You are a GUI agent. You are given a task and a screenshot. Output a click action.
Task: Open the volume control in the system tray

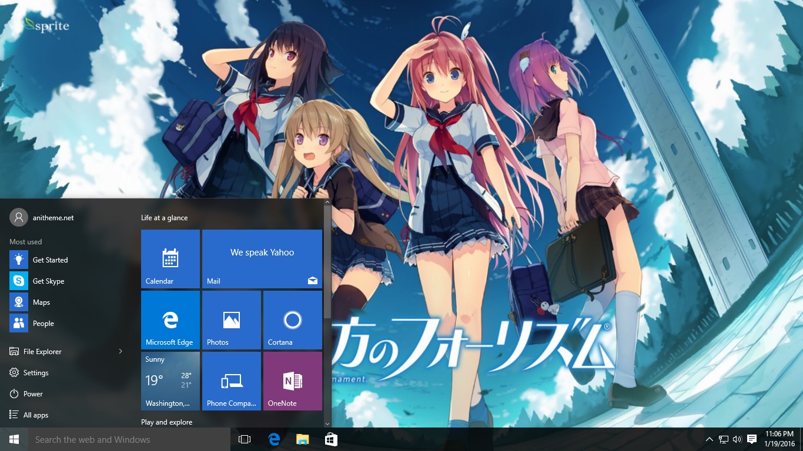[x=738, y=439]
